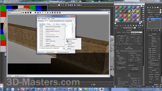Screen dimensions: 162x91
Task: Switch to 'Службы' tab in Task Manager
Action: click(x=51, y=21)
